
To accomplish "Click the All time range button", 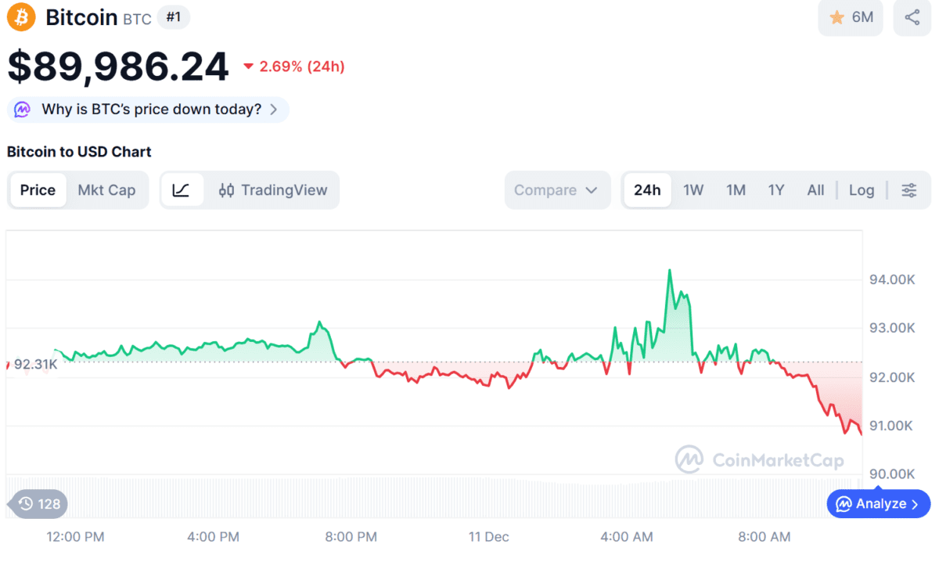I will pyautogui.click(x=815, y=190).
